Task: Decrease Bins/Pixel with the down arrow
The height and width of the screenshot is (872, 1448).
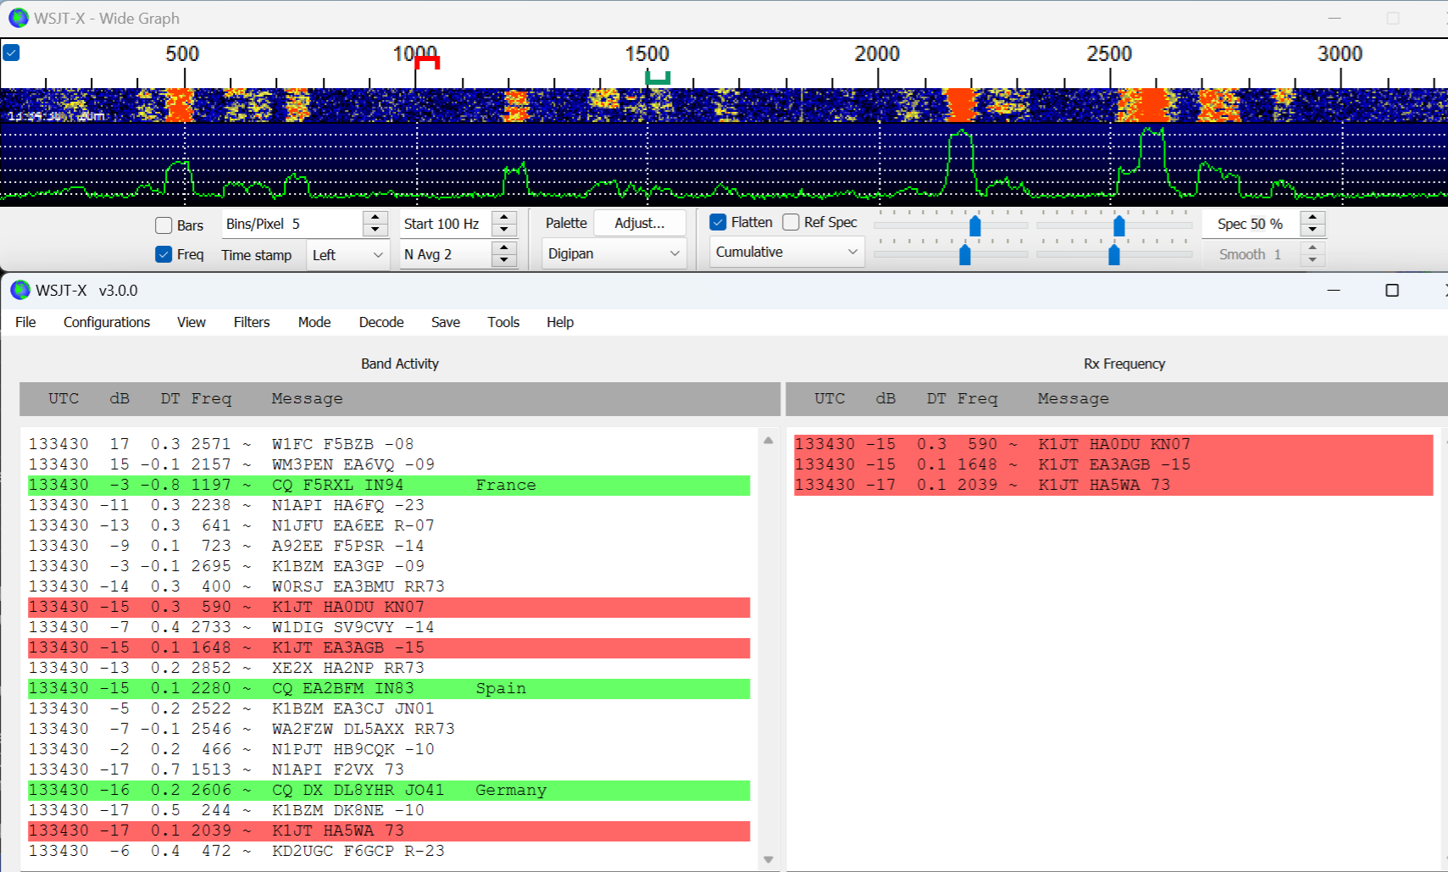Action: point(375,230)
